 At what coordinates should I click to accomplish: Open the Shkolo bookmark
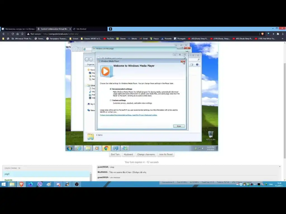click(x=132, y=38)
